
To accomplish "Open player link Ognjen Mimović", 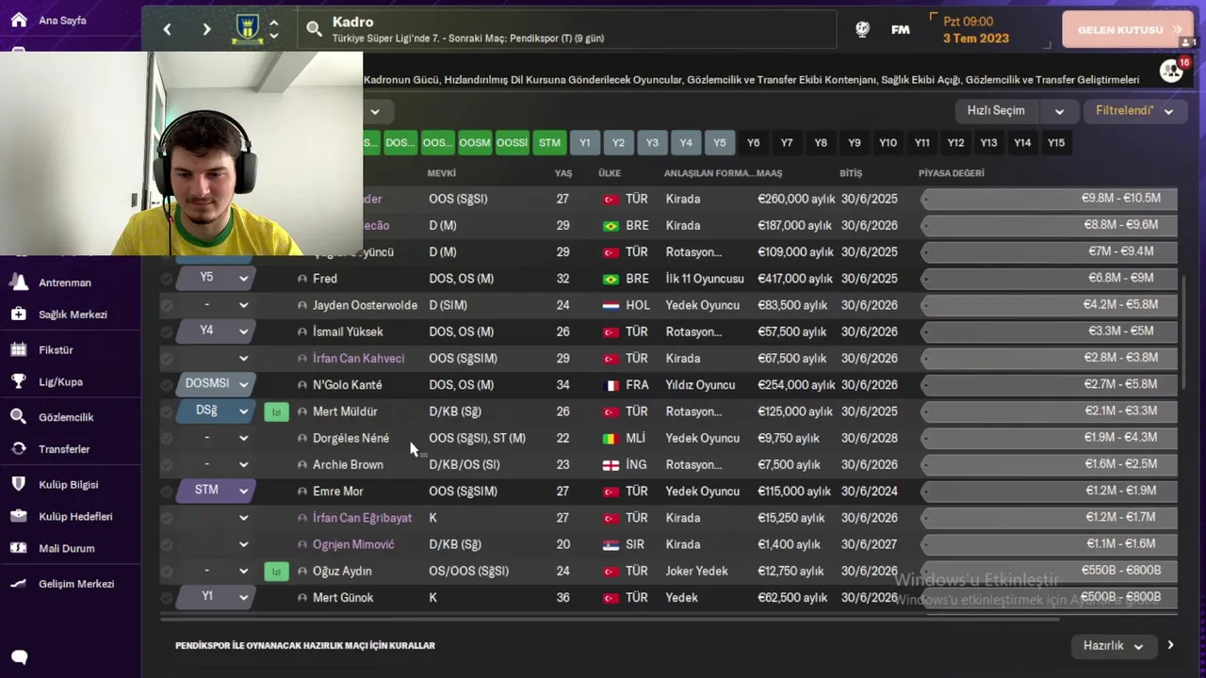I will point(353,545).
